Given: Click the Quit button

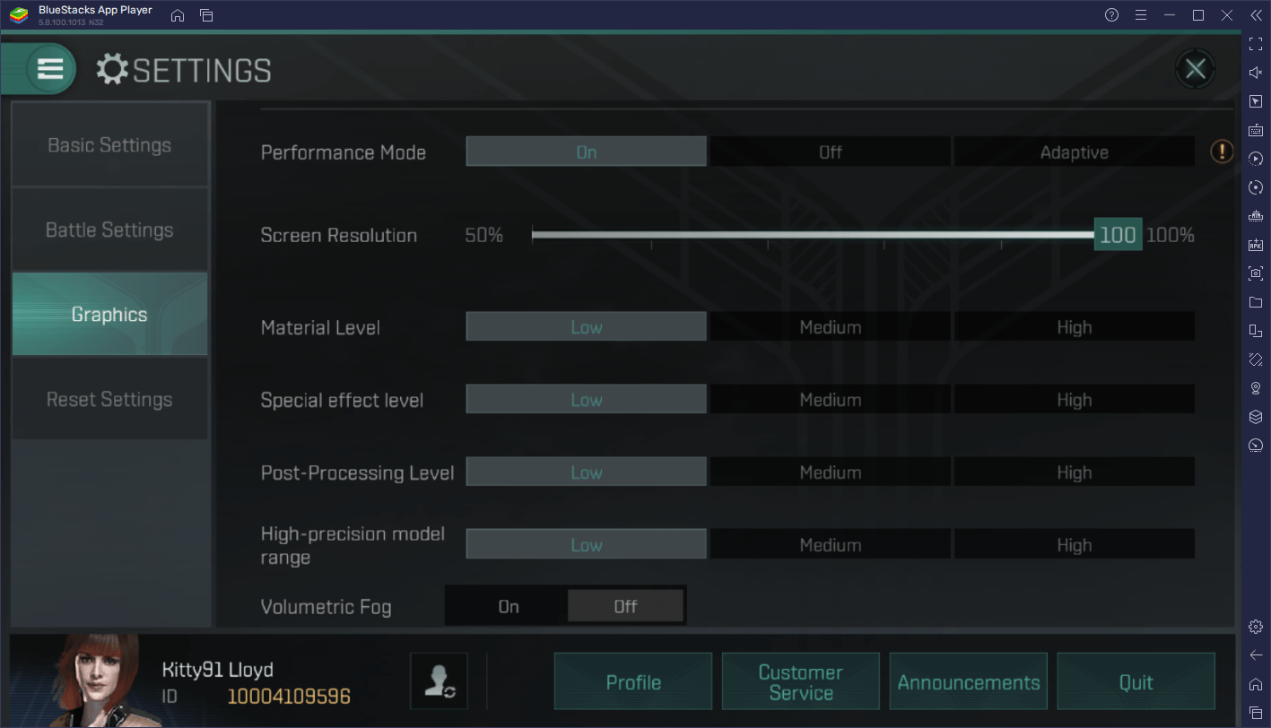Looking at the screenshot, I should pyautogui.click(x=1136, y=682).
